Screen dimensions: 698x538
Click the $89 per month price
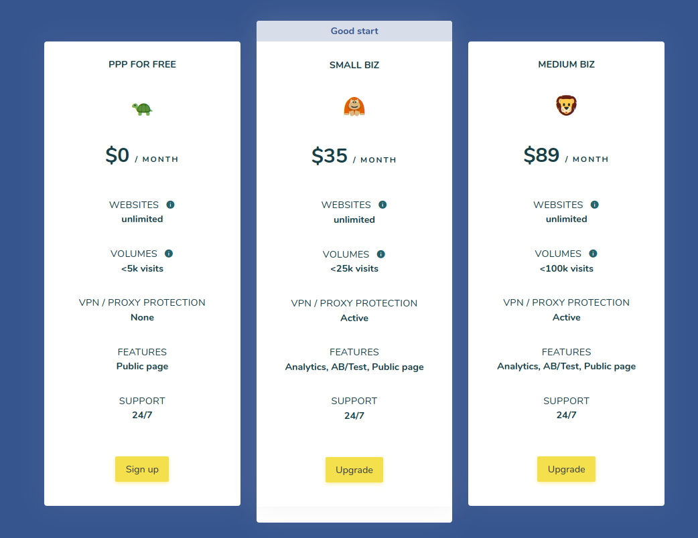tap(566, 156)
